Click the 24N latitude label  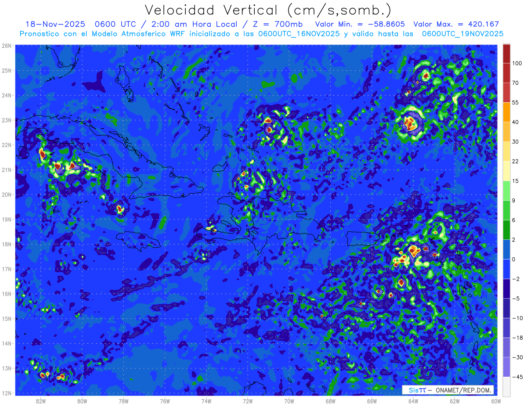[7, 95]
